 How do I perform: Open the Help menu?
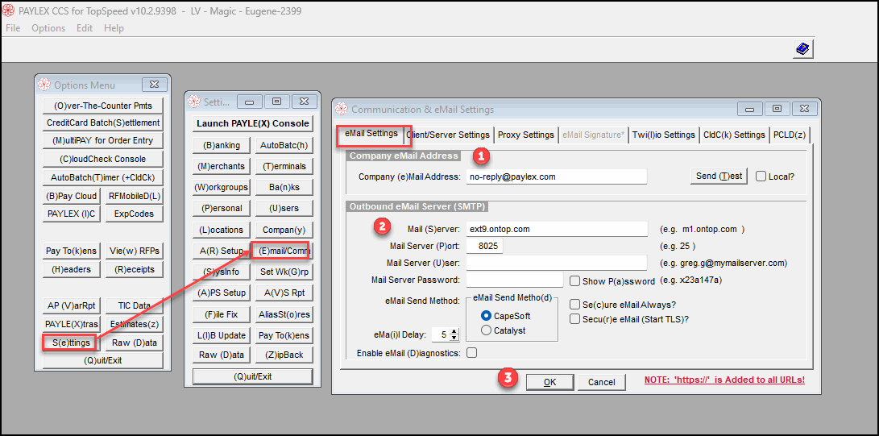[114, 28]
